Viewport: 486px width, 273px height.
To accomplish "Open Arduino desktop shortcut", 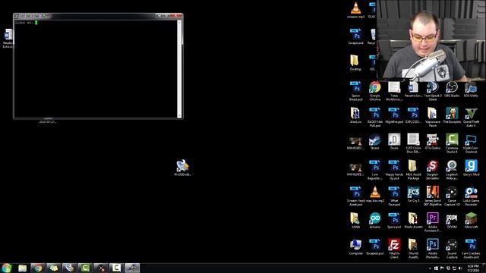I will point(374,221).
